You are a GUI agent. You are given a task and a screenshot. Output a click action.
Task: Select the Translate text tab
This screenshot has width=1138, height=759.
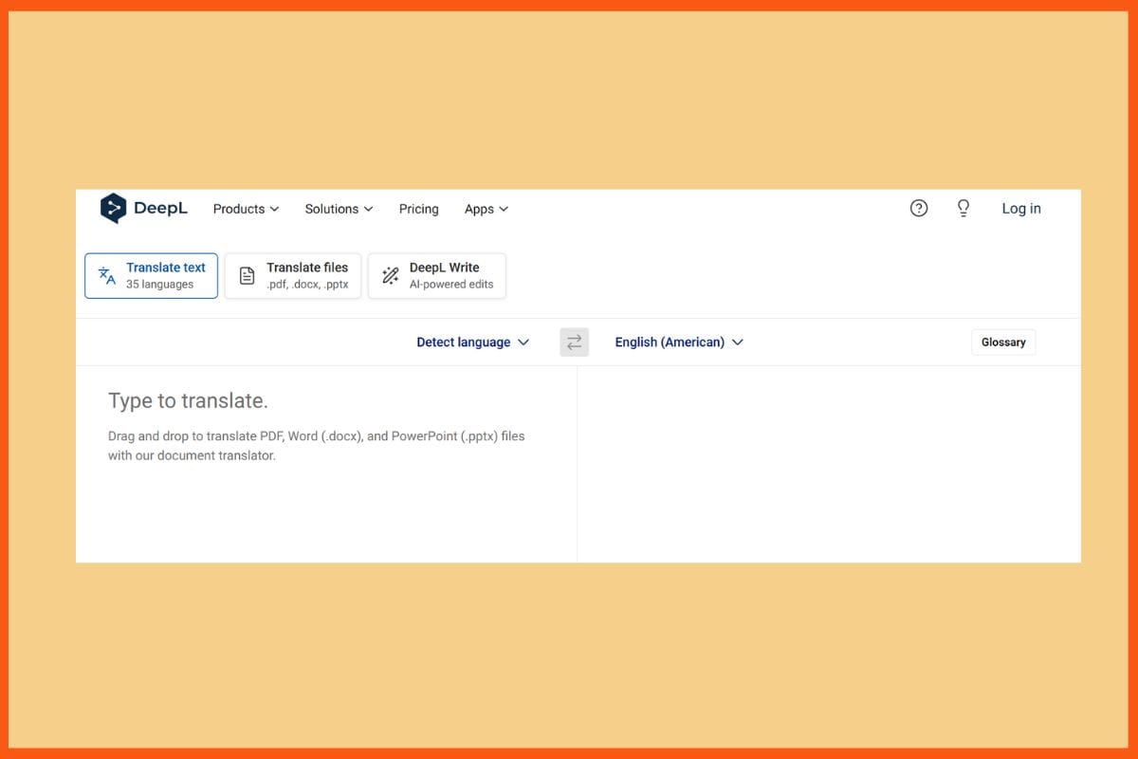pos(151,275)
